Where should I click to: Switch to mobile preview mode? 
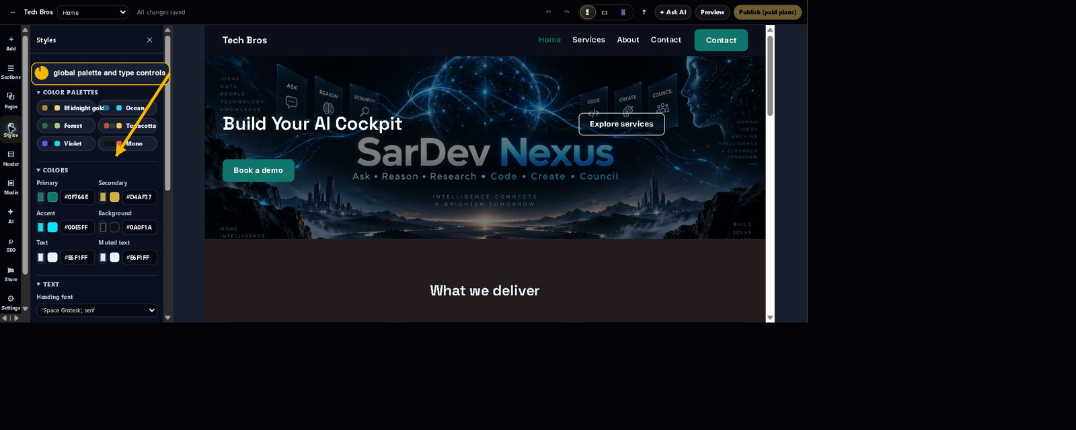pos(623,12)
